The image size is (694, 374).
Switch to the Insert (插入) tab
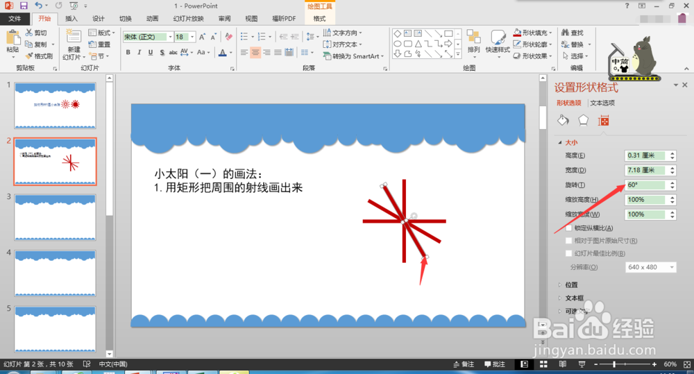(71, 19)
